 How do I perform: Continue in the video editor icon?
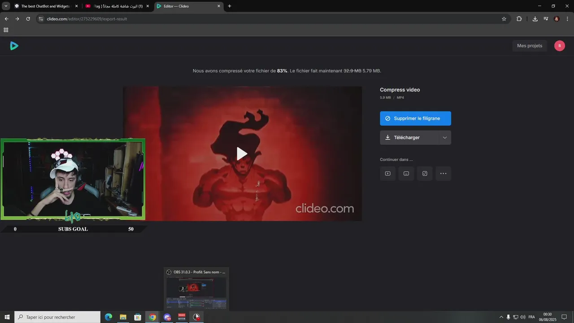387,174
